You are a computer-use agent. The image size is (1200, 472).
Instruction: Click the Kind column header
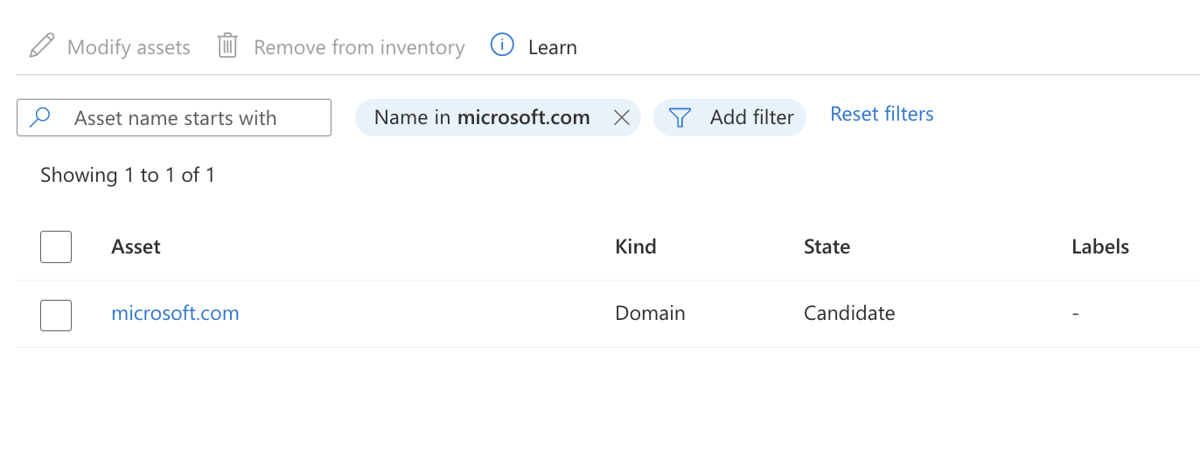[636, 247]
